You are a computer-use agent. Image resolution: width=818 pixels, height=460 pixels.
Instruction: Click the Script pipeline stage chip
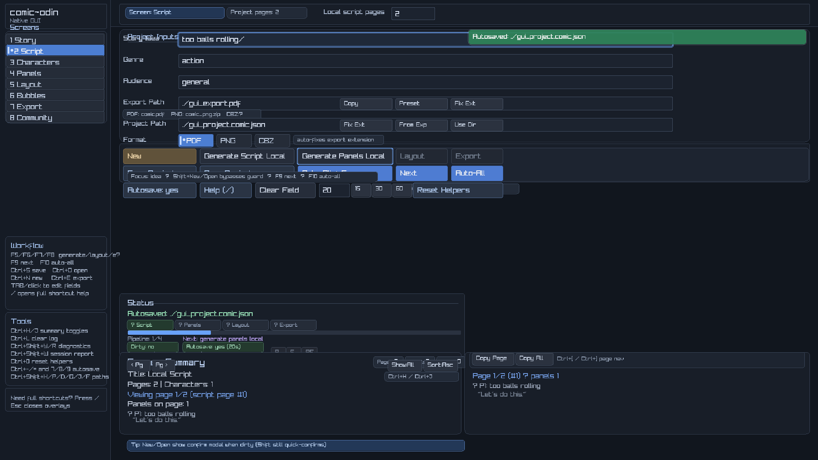[x=150, y=325]
